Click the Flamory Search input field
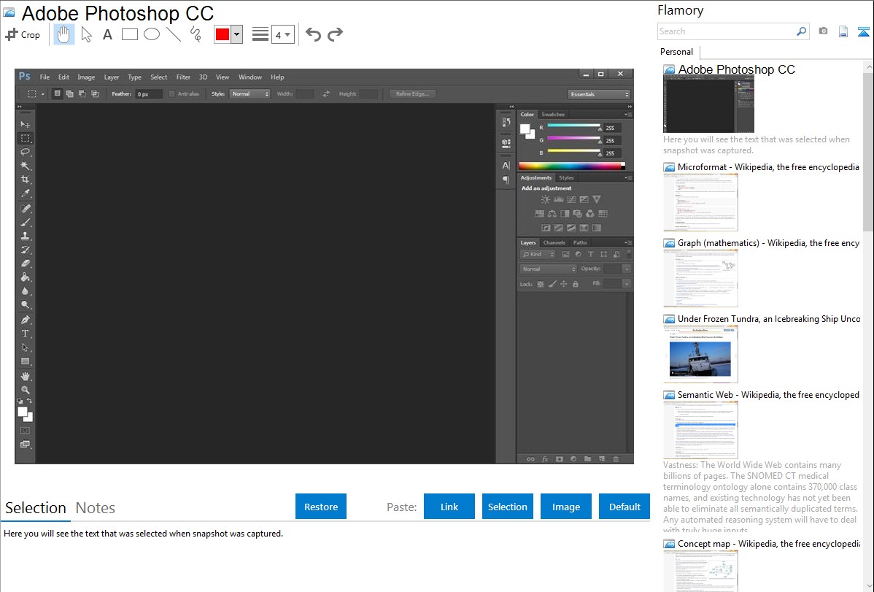Screen dimensions: 874x592 coord(727,31)
